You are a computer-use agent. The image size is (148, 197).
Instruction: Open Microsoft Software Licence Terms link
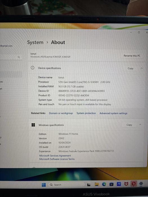[x=57, y=159]
